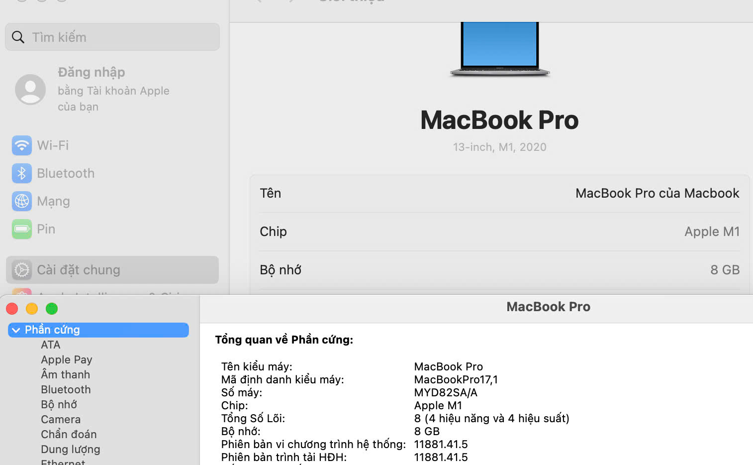
Task: Click the Bộ nhớ 8 GB value in Settings
Action: (x=725, y=270)
